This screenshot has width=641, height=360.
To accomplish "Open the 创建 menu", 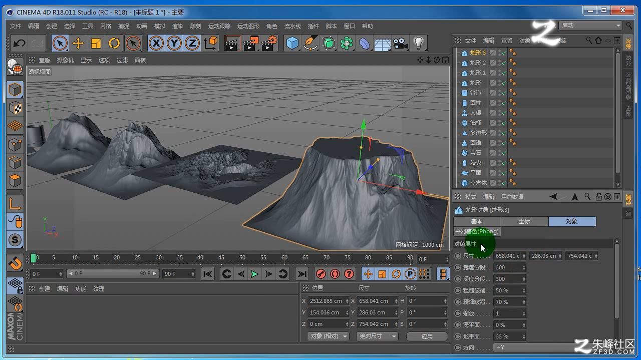I will click(x=52, y=26).
